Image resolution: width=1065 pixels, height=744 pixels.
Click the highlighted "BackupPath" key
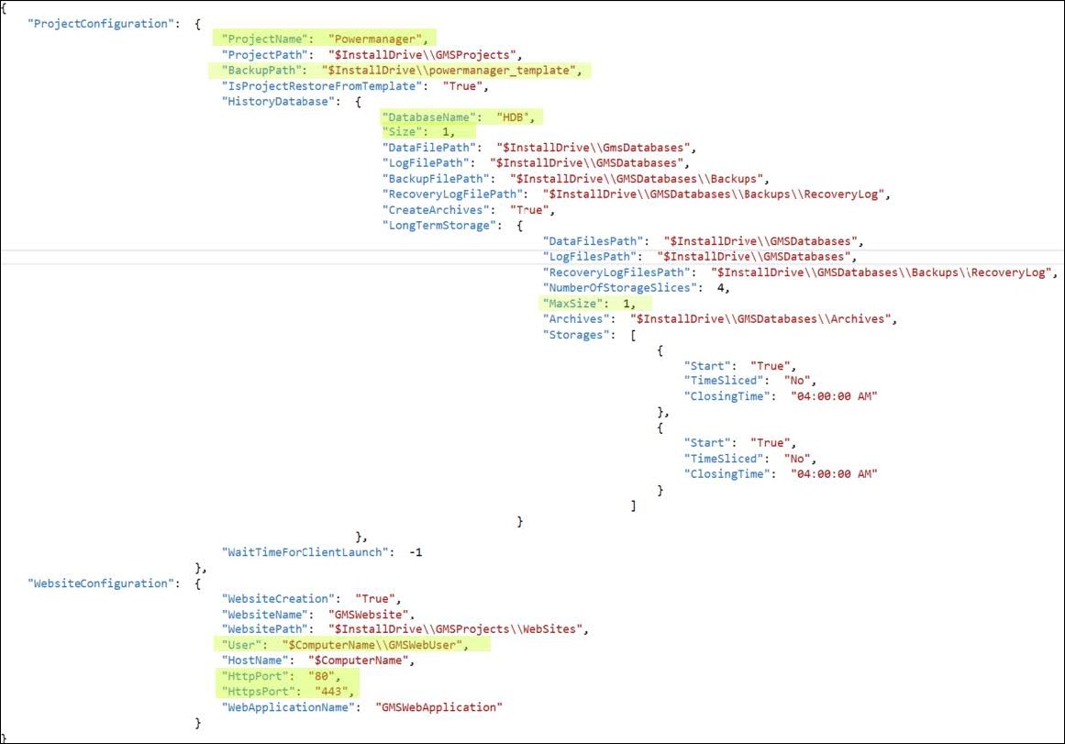click(261, 70)
